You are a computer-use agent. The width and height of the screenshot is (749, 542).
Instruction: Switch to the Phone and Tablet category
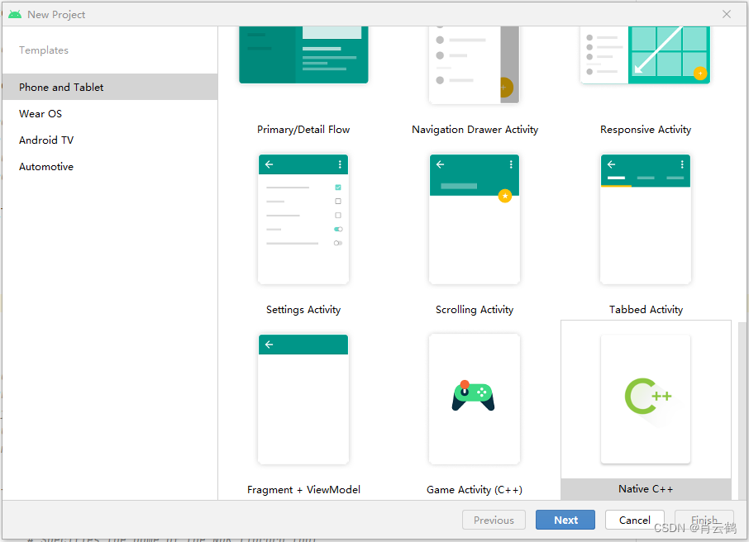(60, 87)
